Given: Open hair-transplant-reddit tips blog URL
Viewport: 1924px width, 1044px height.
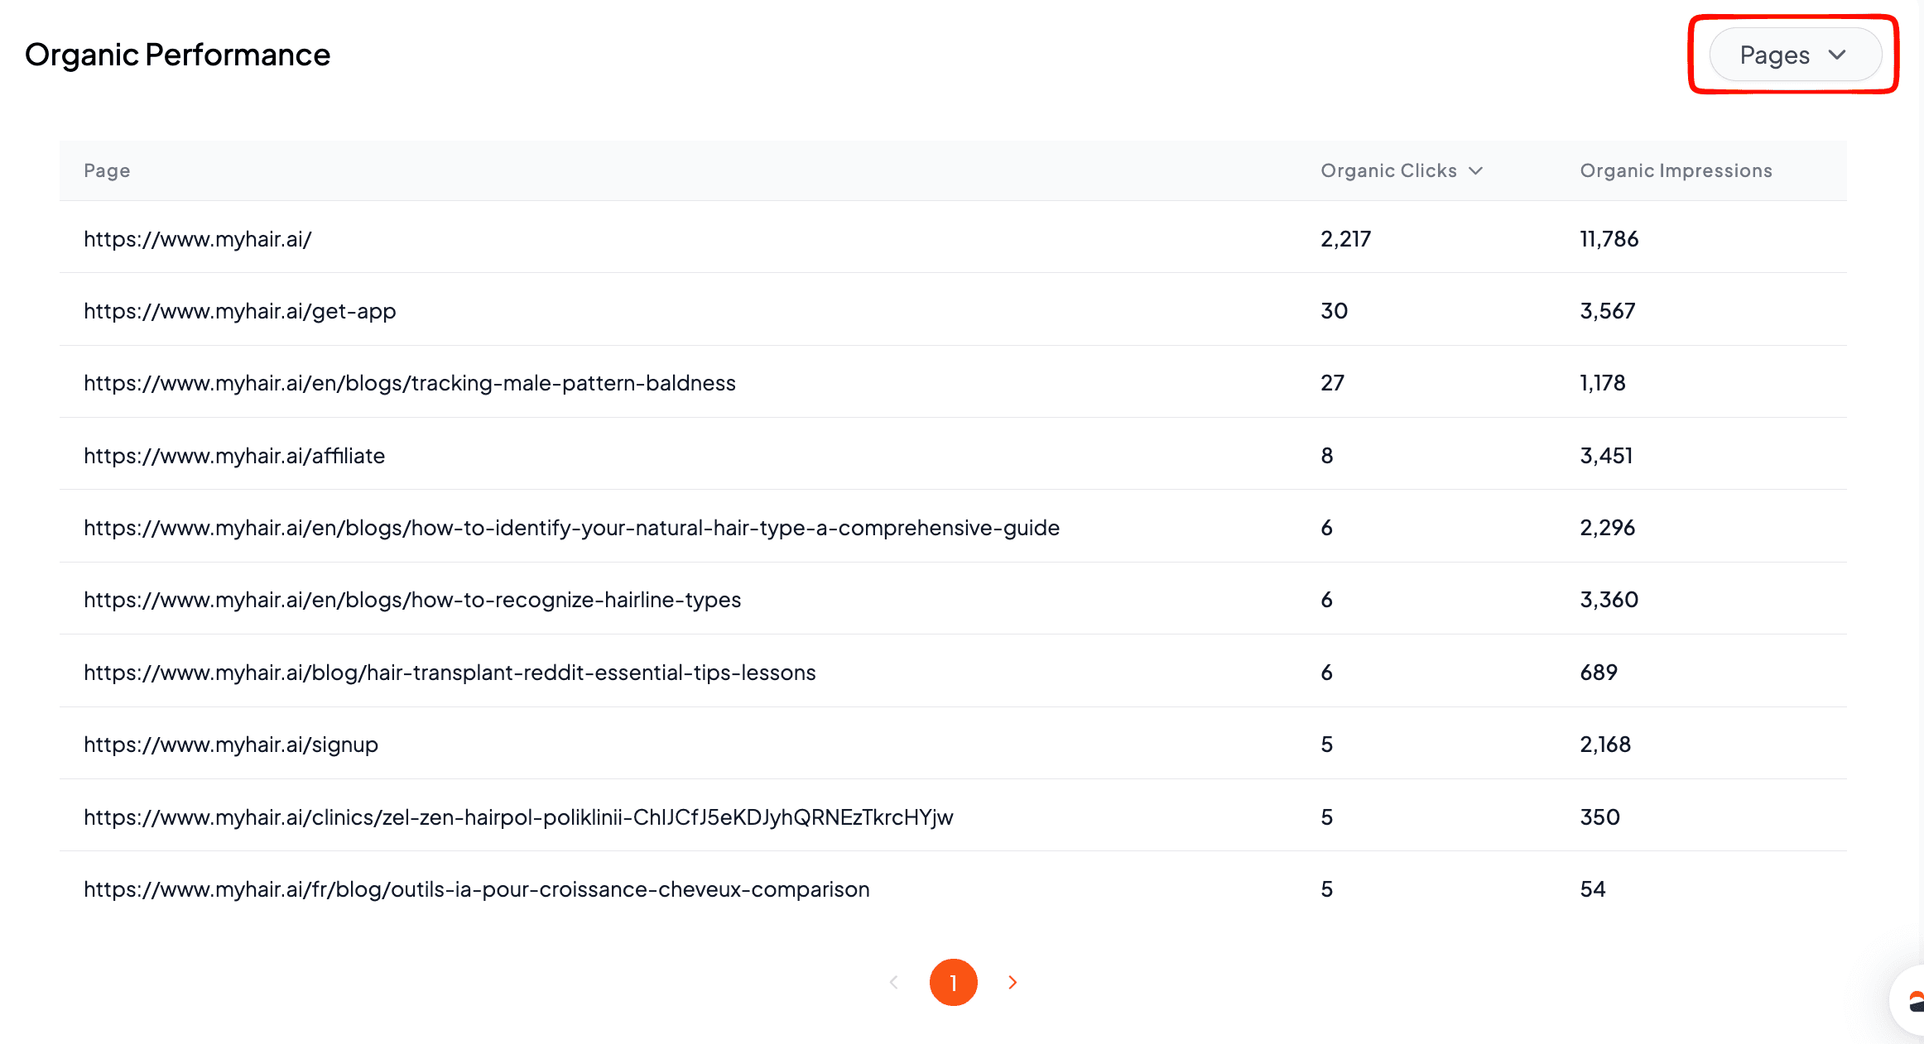Looking at the screenshot, I should click(x=450, y=673).
